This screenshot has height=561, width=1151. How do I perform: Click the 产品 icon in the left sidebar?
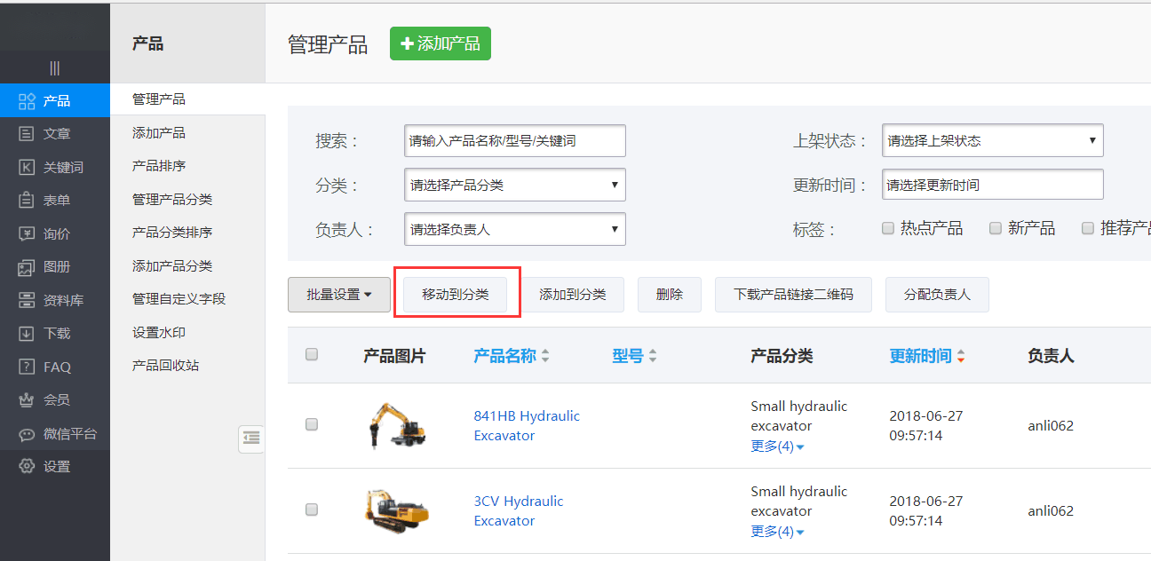(x=27, y=100)
